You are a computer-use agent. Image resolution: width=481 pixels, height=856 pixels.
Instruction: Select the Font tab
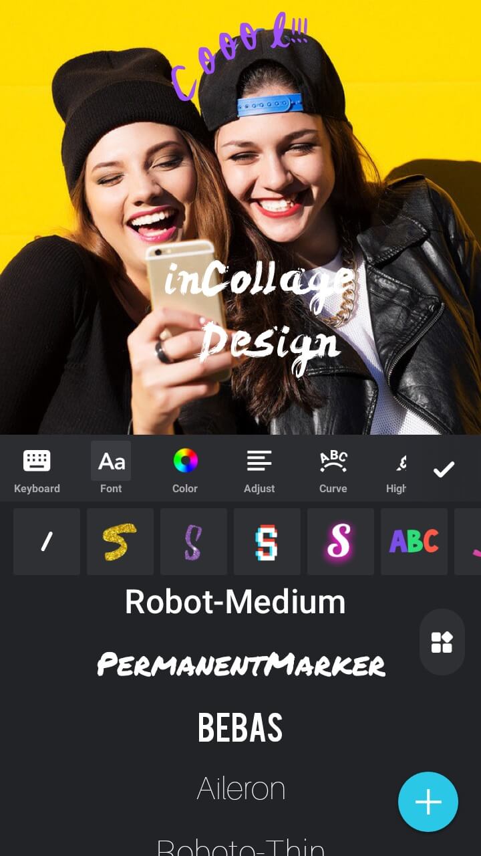tap(111, 470)
